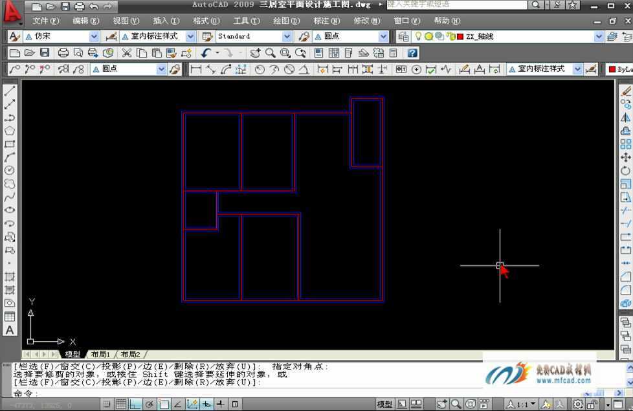Open the 修改(M) menu
Image resolution: width=633 pixels, height=411 pixels.
(367, 21)
